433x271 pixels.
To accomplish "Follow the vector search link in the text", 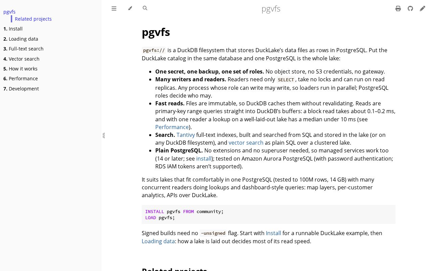I will coord(246,143).
